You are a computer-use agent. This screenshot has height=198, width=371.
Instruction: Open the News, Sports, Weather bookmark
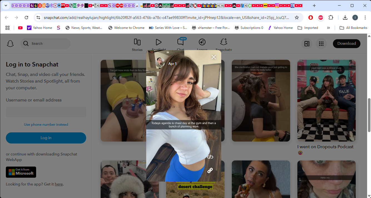click(x=84, y=28)
